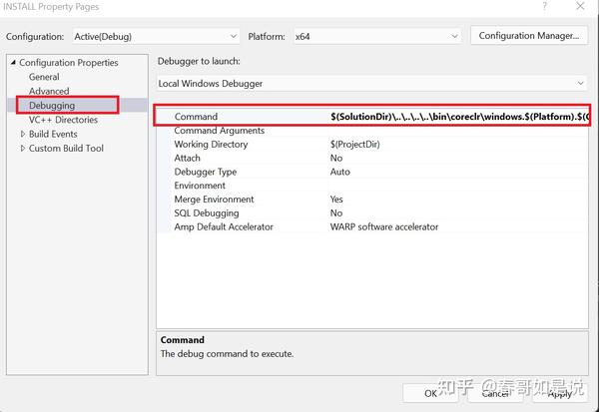
Task: Select General in the properties tree
Action: pos(44,77)
